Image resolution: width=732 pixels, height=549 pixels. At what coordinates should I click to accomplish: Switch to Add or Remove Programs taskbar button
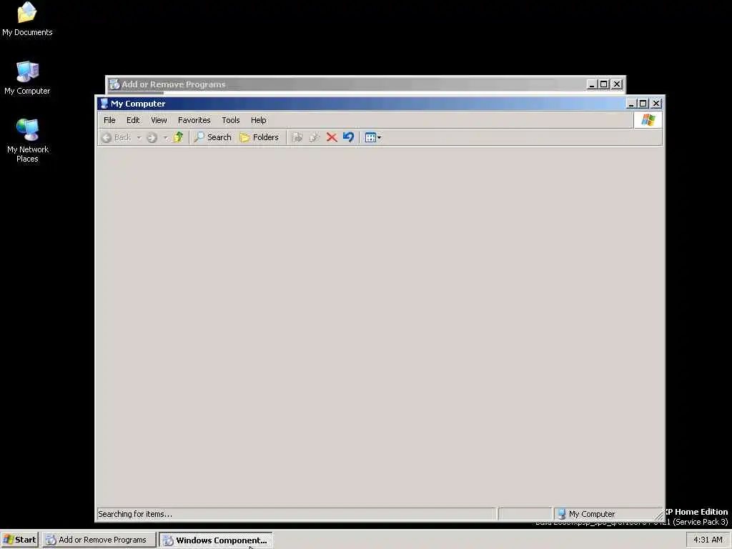point(99,540)
